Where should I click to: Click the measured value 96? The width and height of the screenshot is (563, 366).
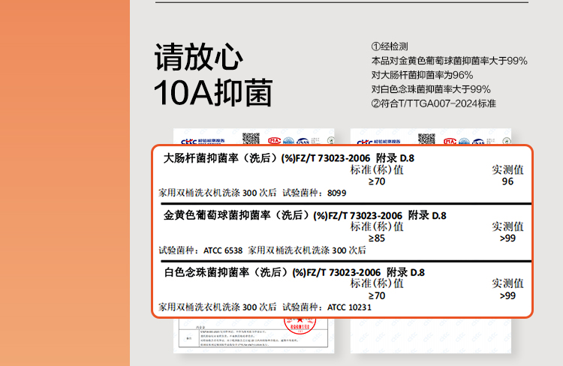click(507, 181)
